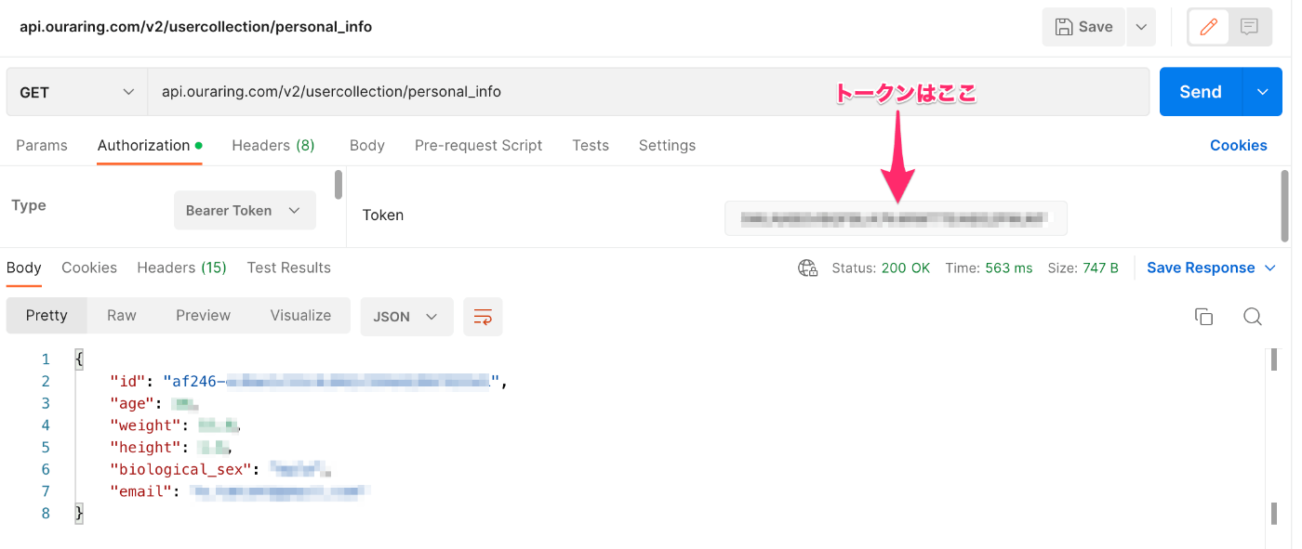Select the Authorization tab
The width and height of the screenshot is (1302, 549).
click(150, 145)
